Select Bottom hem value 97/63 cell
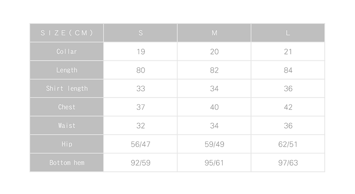 [288, 163]
